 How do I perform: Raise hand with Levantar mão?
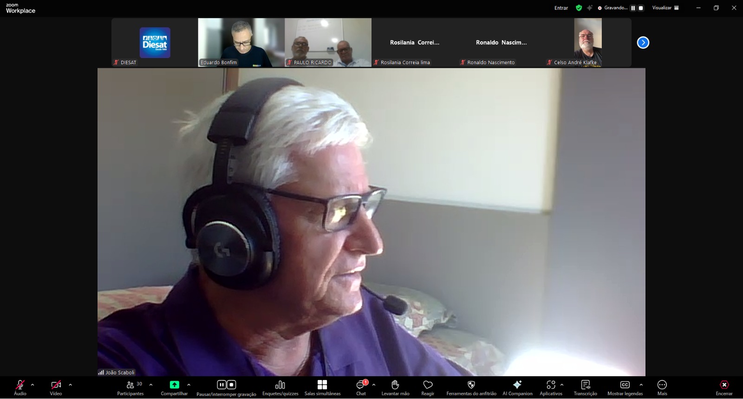pyautogui.click(x=395, y=388)
